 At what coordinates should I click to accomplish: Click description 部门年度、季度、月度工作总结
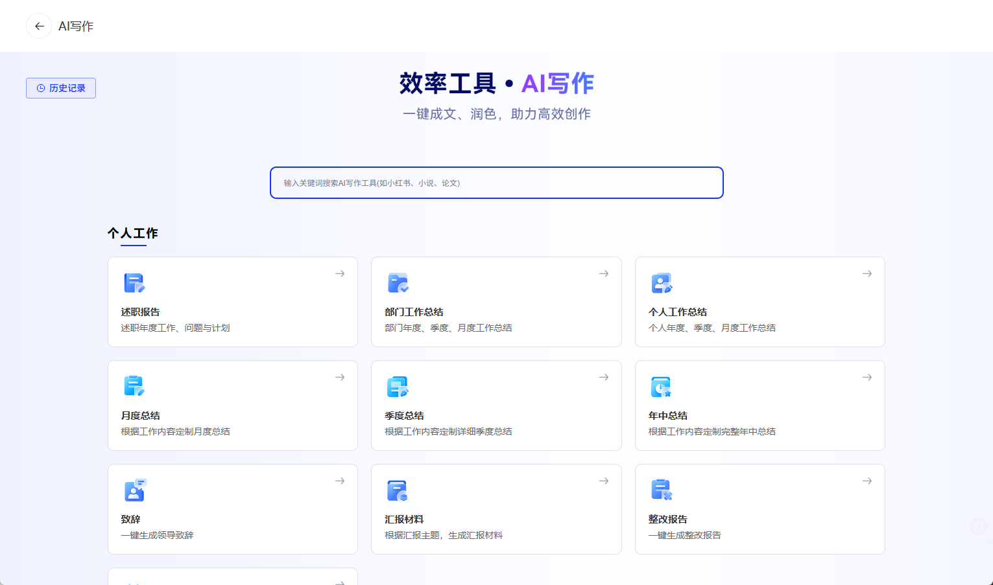[448, 328]
